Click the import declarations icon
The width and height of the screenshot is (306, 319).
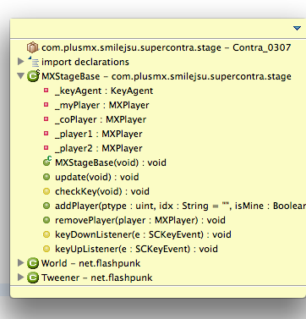pyautogui.click(x=33, y=62)
